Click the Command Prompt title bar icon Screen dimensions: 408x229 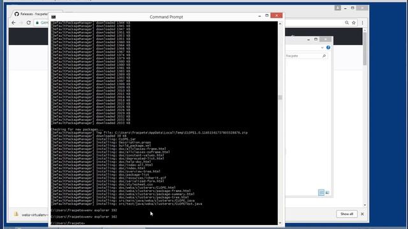point(54,17)
